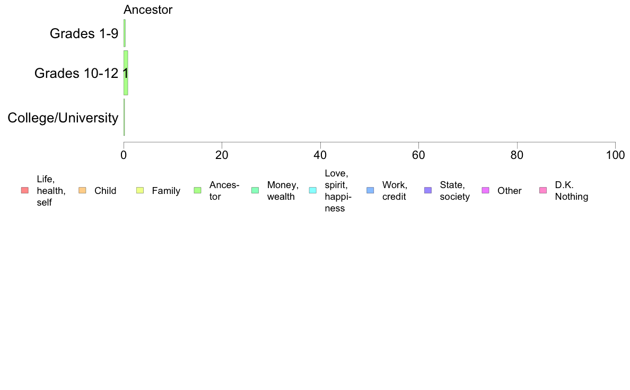Click the Ancestor chart title
Viewport: 630px width, 390px height.
point(148,10)
